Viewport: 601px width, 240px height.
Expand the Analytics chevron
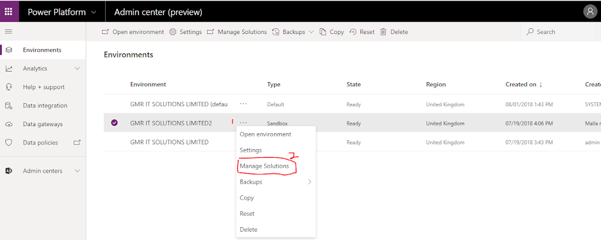pos(77,69)
